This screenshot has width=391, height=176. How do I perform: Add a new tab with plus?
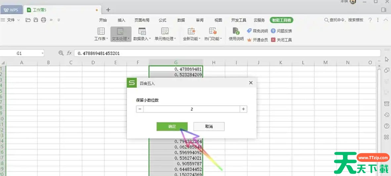tap(108, 10)
